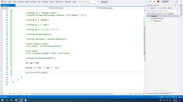This screenshot has height=102, width=183.
Task: Click the warnings count indicator
Action: (x=15, y=94)
